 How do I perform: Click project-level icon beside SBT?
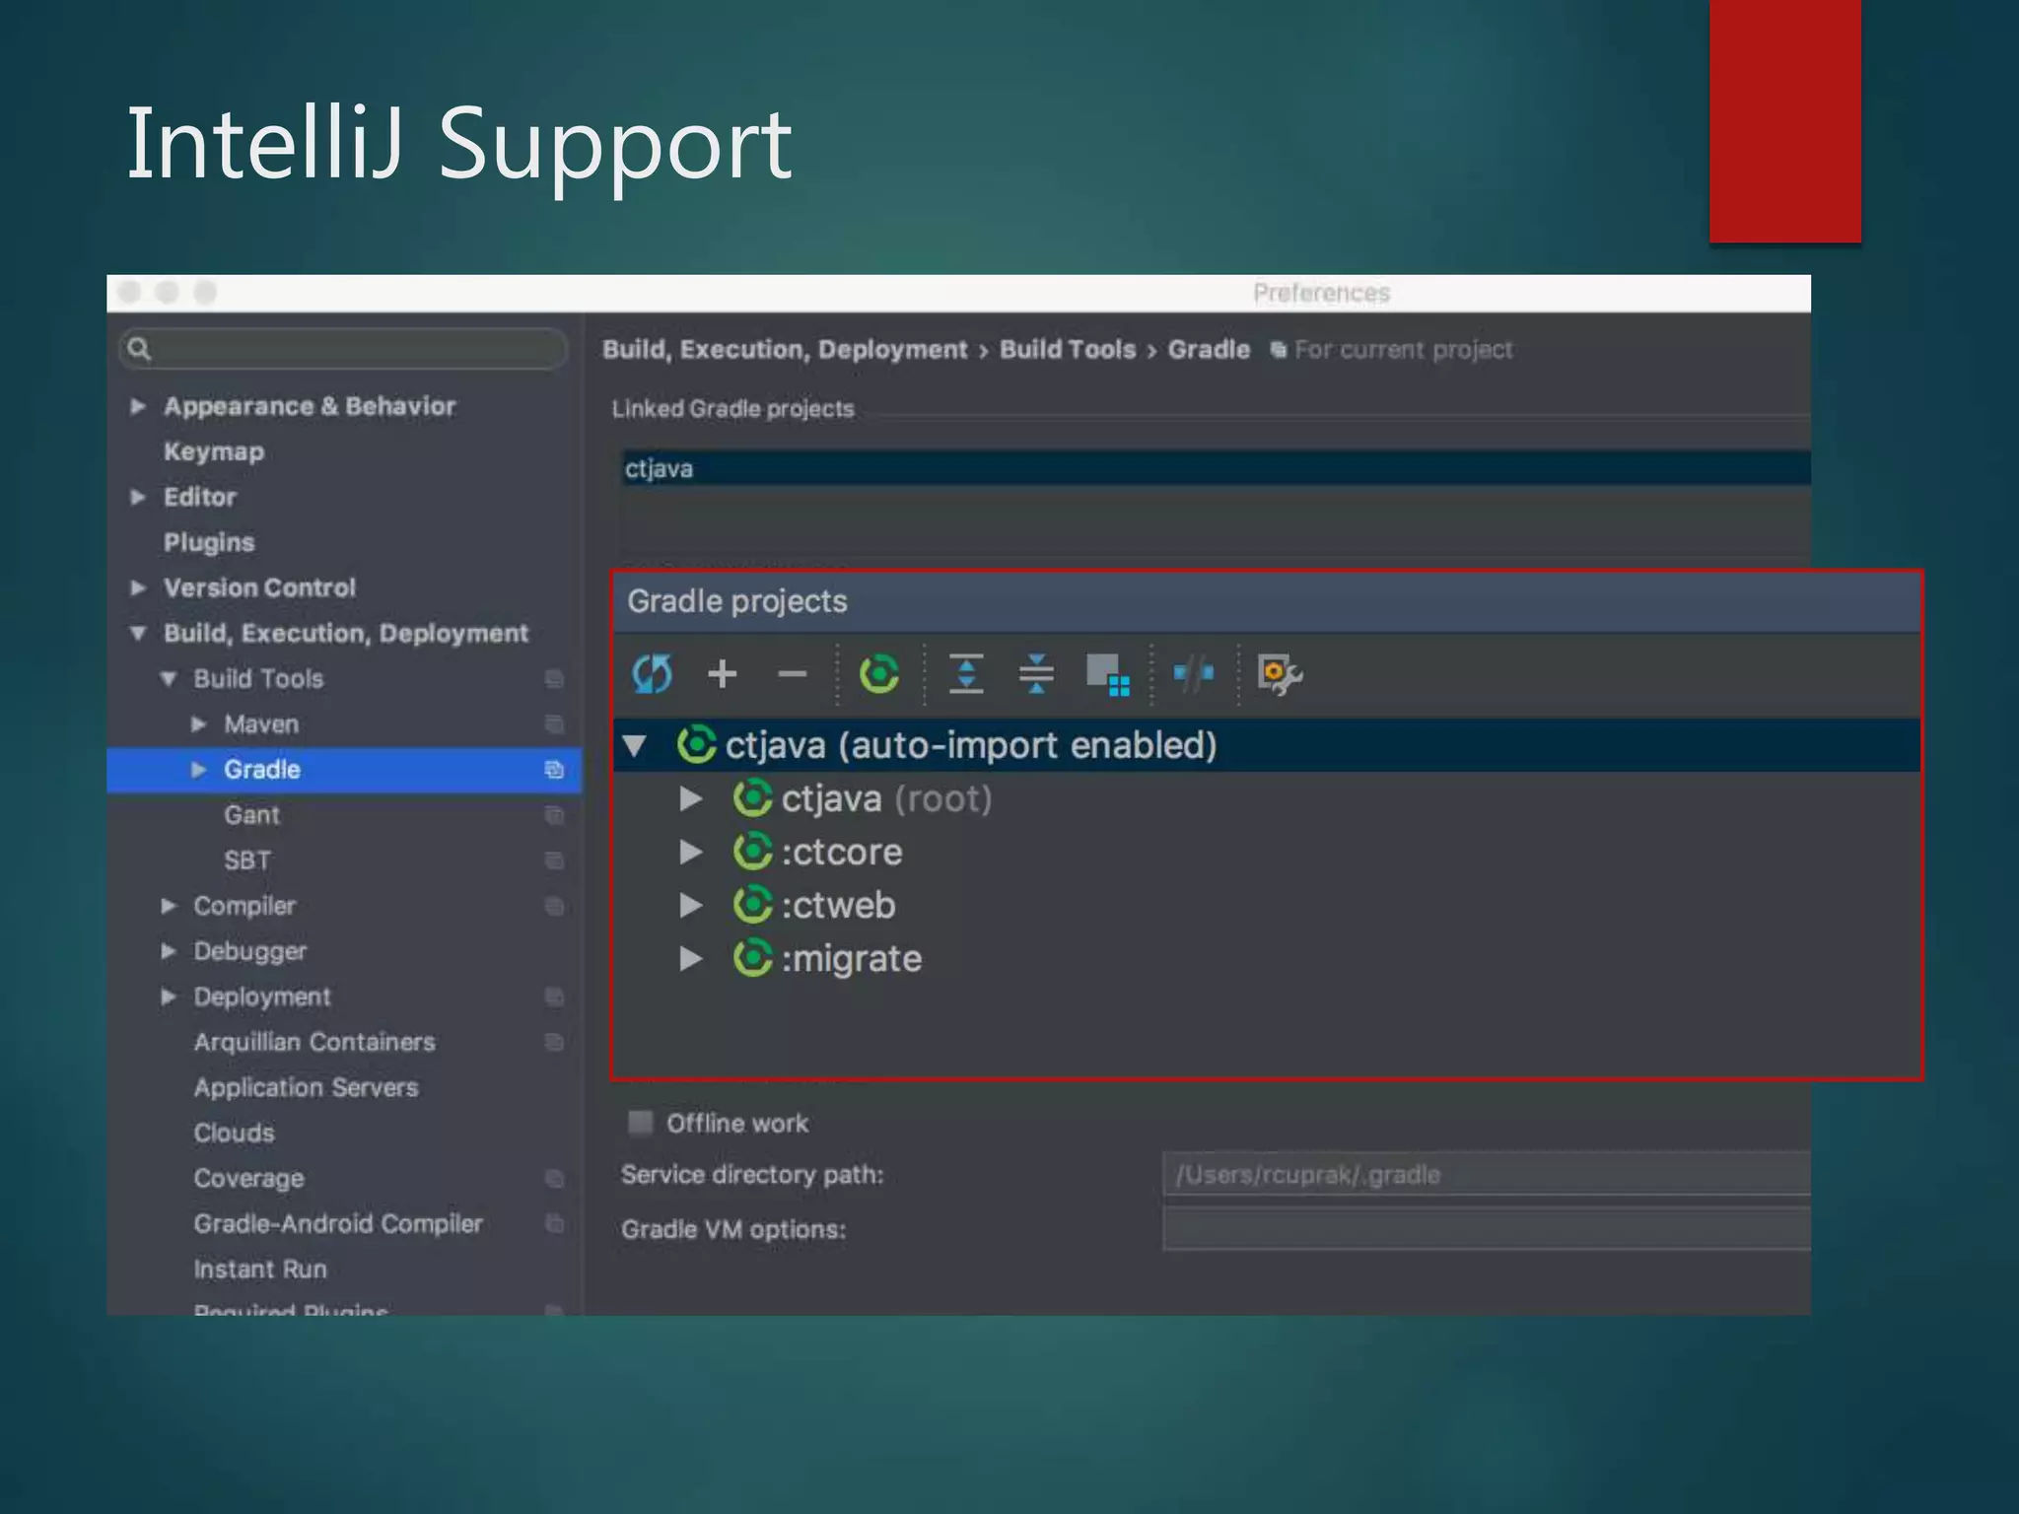click(x=554, y=860)
